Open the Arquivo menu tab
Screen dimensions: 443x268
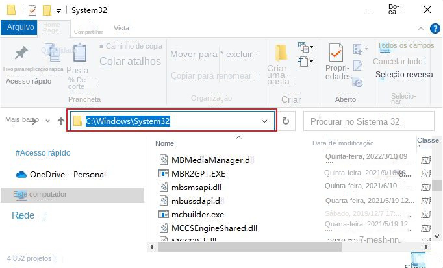[x=19, y=27]
